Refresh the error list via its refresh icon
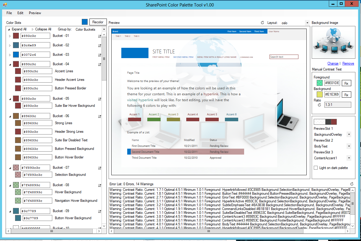The height and width of the screenshot is (241, 361). coord(352,183)
